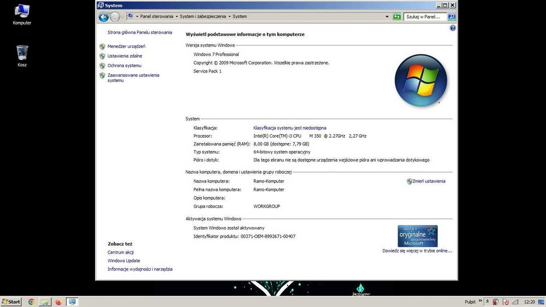This screenshot has width=546, height=307.
Task: Show hidden tray icons with the up arrows
Action: coord(488,302)
